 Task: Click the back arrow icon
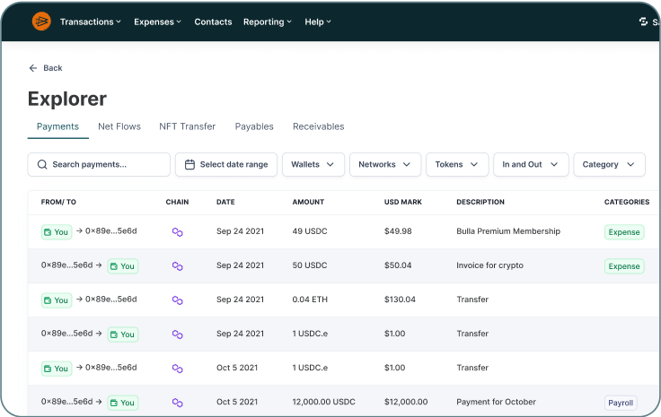pos(33,68)
